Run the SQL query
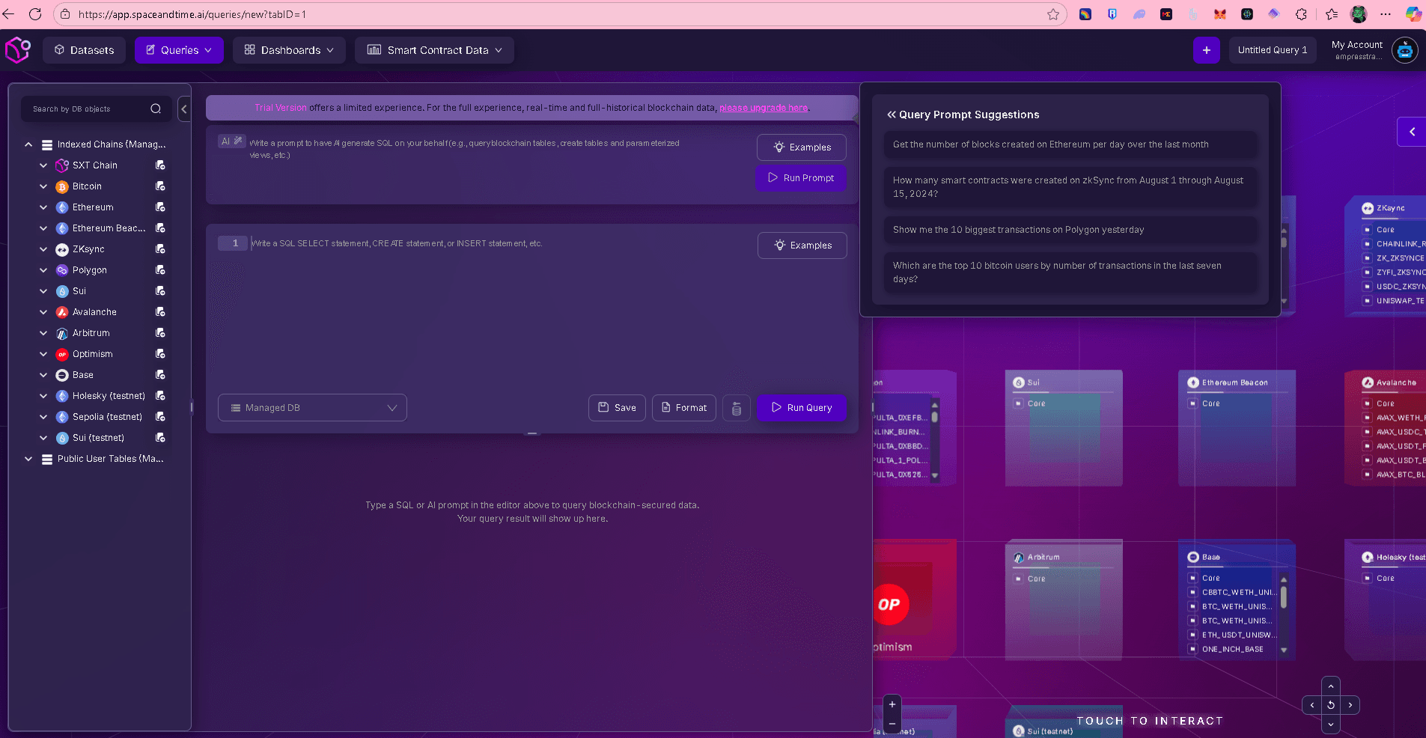 point(802,408)
